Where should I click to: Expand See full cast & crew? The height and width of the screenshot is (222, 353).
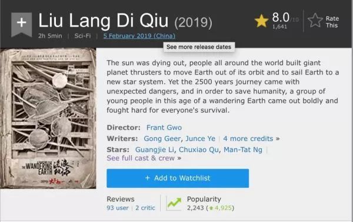click(144, 158)
